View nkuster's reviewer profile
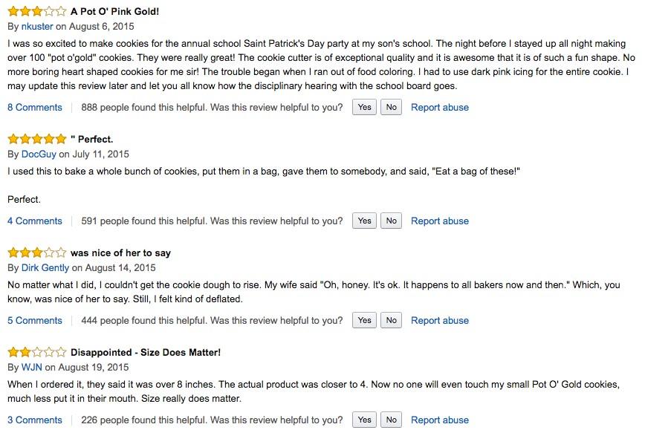This screenshot has width=645, height=430. coord(36,25)
